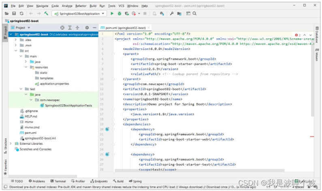
Task: Go to previous highlighted error arrow
Action: pos(305,35)
